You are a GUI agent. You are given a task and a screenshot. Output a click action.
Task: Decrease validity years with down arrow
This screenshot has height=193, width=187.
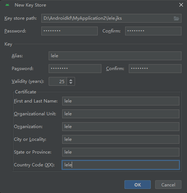(71, 83)
